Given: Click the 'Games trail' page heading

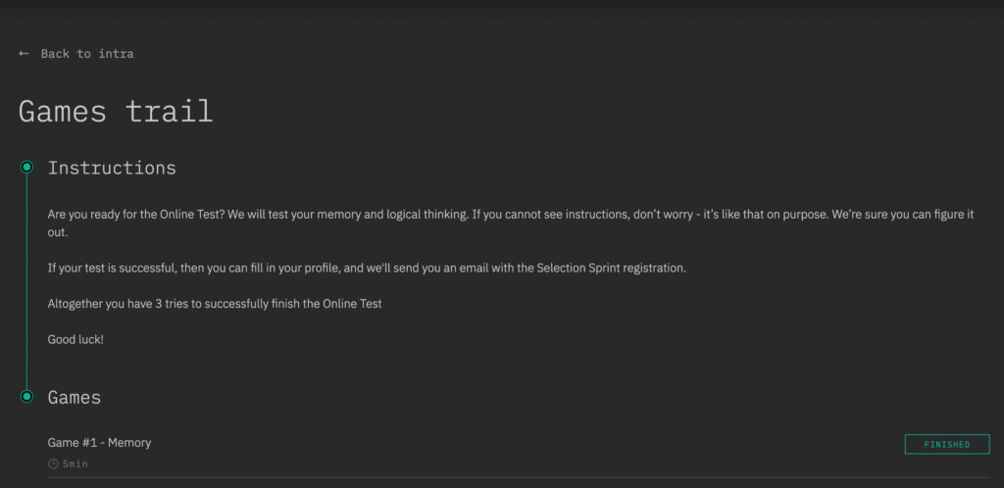Looking at the screenshot, I should (x=116, y=112).
